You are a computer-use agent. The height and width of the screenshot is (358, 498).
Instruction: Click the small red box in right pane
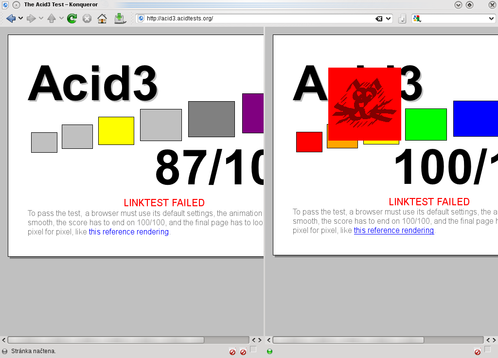(x=309, y=142)
